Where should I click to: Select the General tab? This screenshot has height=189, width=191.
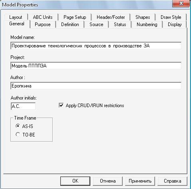coord(17,24)
